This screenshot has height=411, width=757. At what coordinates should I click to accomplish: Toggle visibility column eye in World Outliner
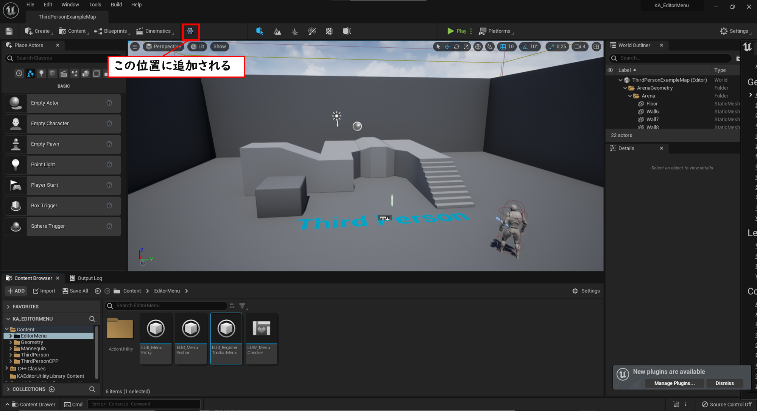click(610, 70)
